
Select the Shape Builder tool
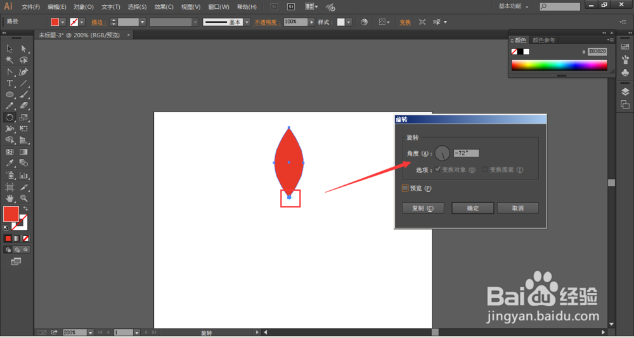[10, 140]
